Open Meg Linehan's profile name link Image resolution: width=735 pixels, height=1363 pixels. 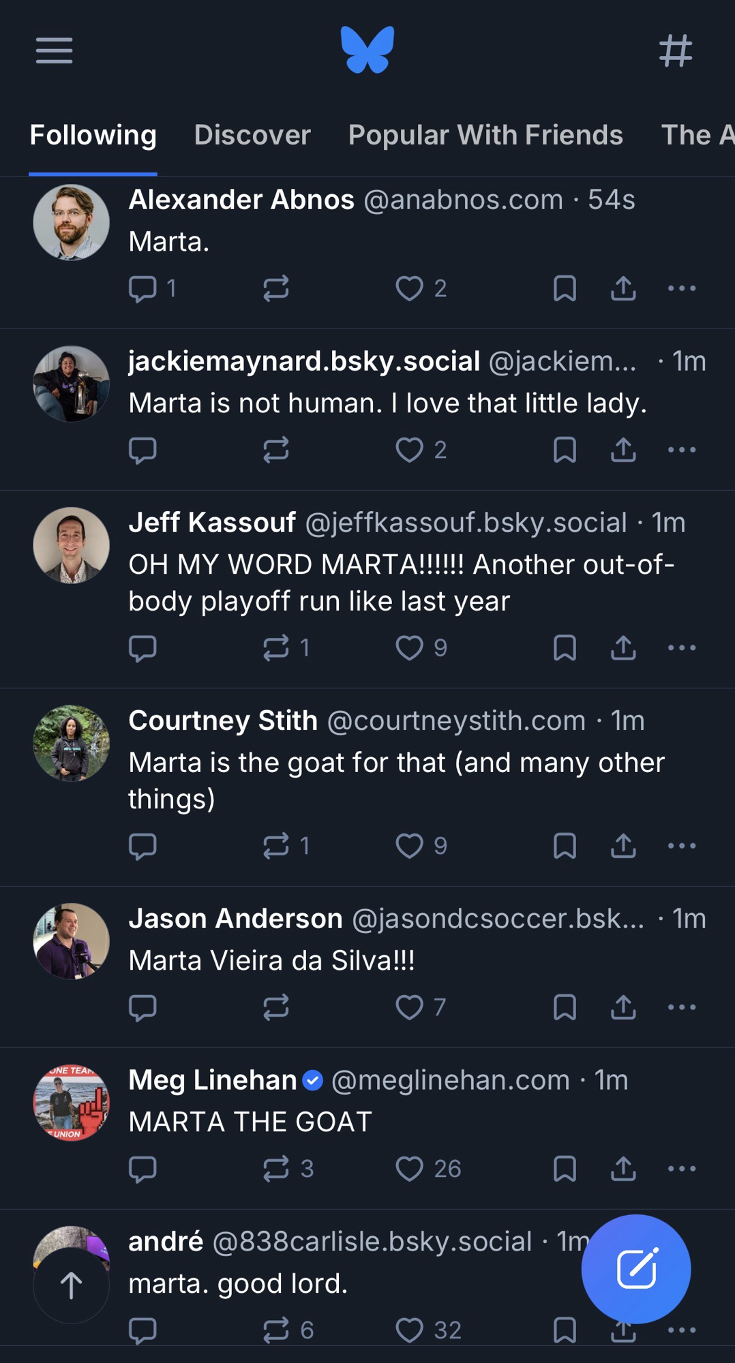(x=213, y=1080)
